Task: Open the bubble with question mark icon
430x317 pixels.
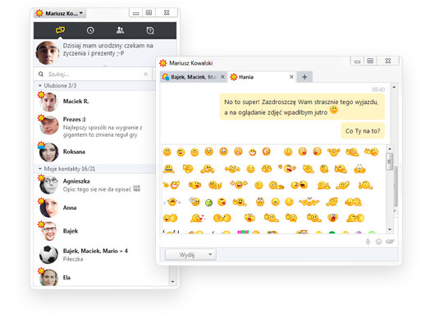Action: click(150, 30)
